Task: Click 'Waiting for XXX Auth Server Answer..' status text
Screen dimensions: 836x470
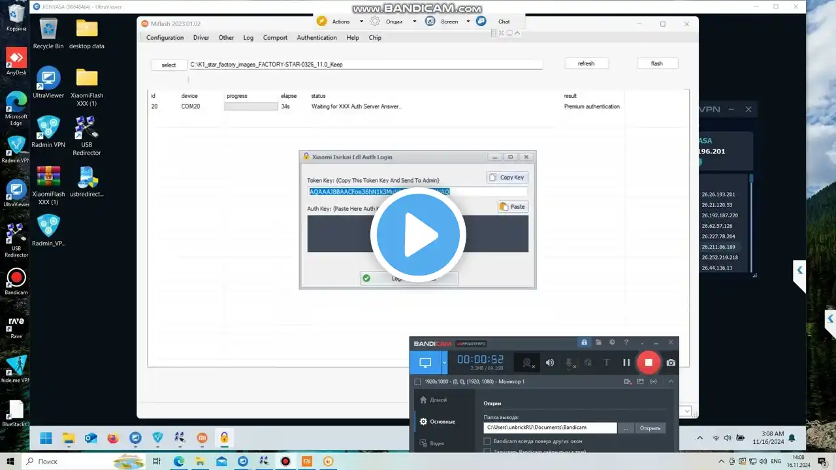Action: tap(357, 106)
